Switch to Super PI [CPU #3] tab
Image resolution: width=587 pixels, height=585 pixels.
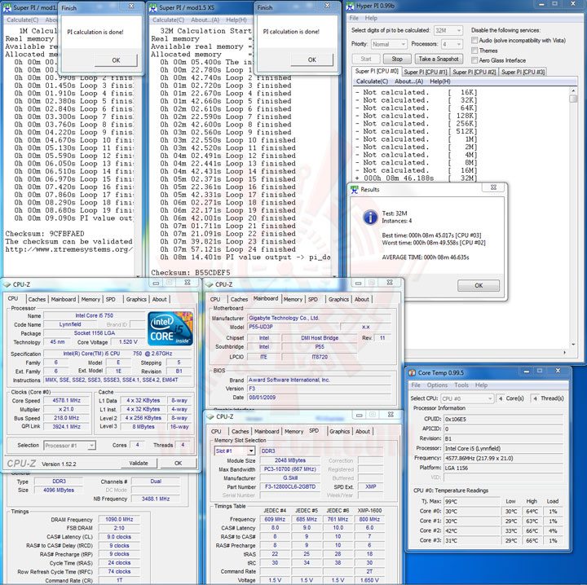[x=523, y=72]
